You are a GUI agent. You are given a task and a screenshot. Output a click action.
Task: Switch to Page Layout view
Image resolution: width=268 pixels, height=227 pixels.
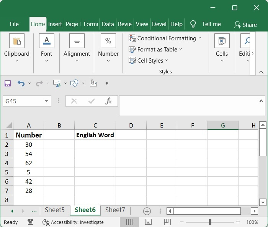[148, 222]
